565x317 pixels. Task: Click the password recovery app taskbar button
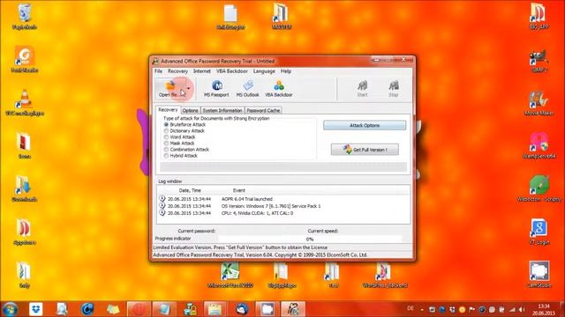[292, 309]
